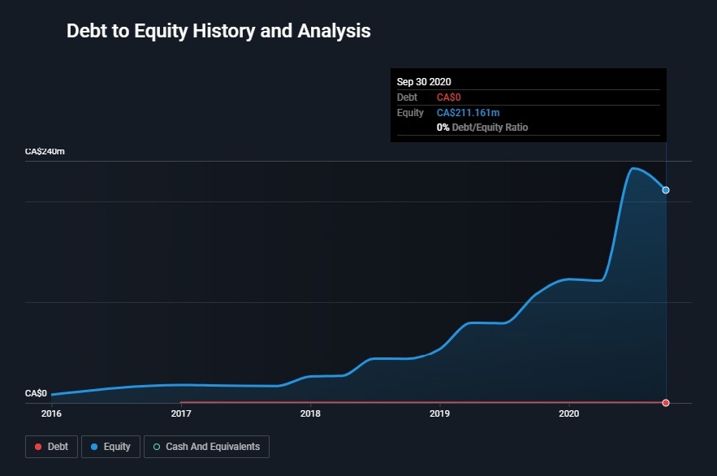Click the red CA$0 debt value in tooltip
The image size is (717, 476).
click(x=448, y=97)
